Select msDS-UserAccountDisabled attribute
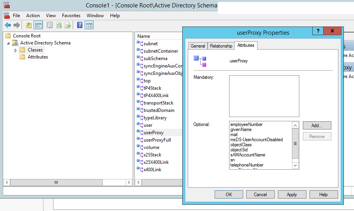354x211 pixels. click(x=256, y=140)
